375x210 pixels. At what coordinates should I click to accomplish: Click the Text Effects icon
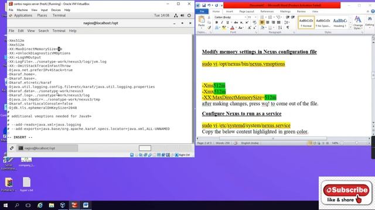coord(217,28)
